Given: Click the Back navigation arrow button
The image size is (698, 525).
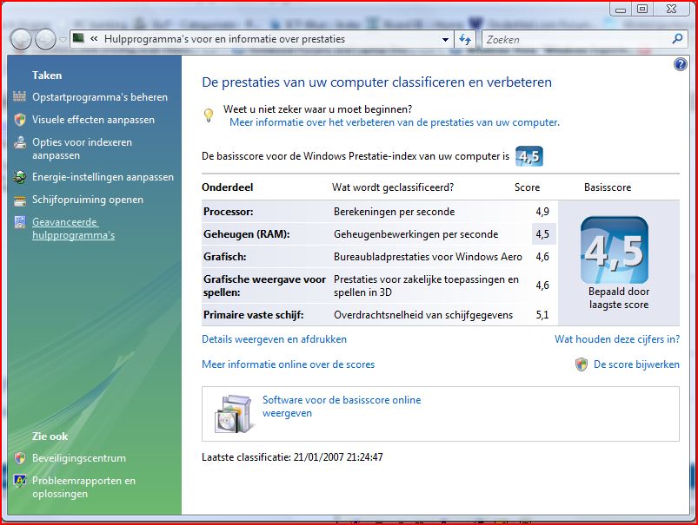Looking at the screenshot, I should coord(21,40).
